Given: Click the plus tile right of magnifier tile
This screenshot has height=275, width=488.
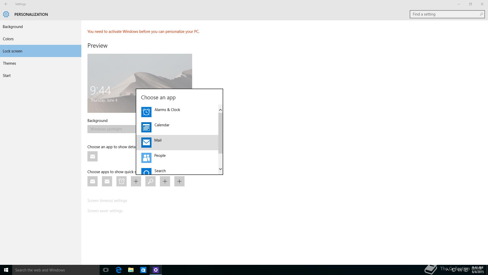Looking at the screenshot, I should [165, 181].
